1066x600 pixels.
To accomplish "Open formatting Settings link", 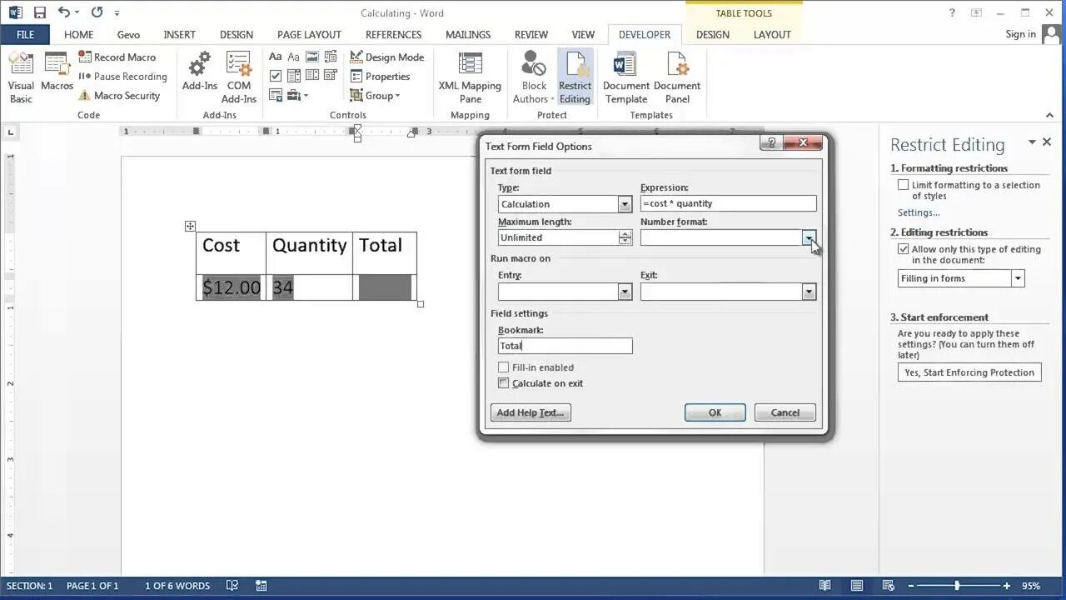I will (x=919, y=212).
